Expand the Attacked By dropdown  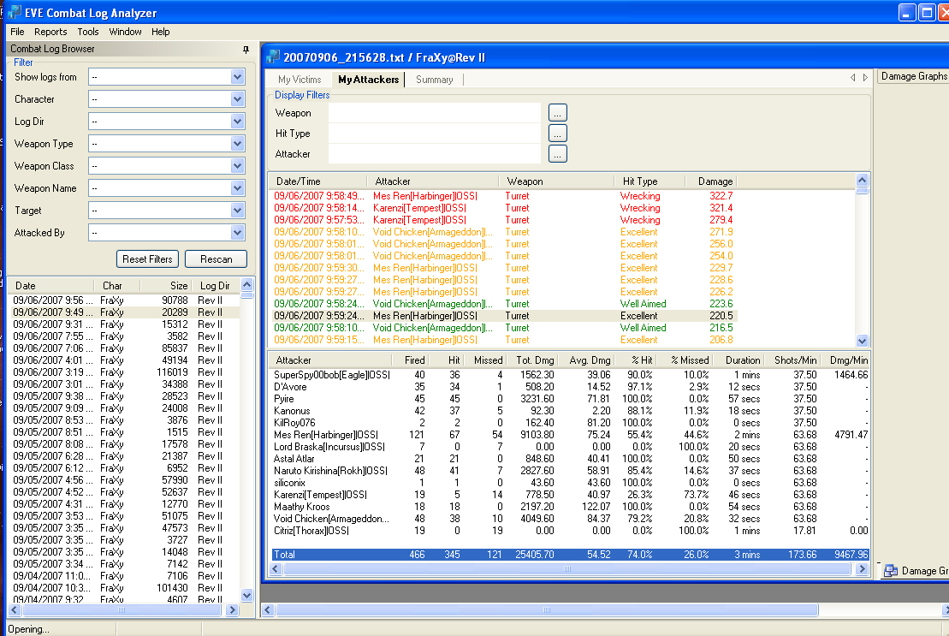point(238,233)
